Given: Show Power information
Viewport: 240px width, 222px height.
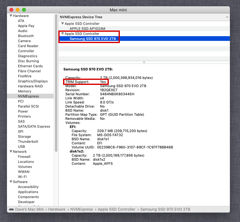Looking at the screenshot, I should coord(23,111).
